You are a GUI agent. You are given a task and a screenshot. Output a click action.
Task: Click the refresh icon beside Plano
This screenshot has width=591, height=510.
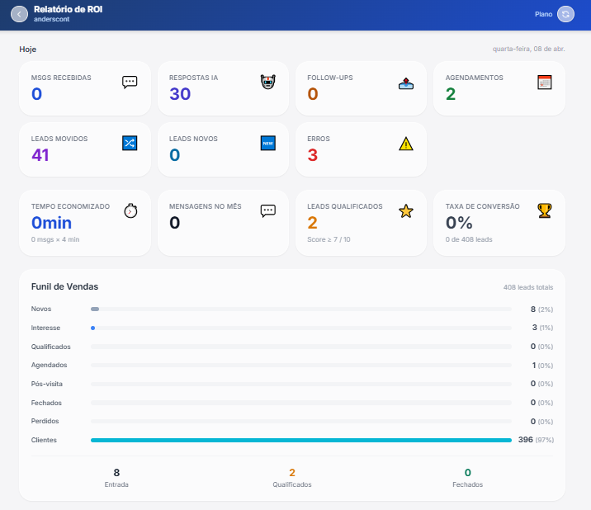(565, 14)
